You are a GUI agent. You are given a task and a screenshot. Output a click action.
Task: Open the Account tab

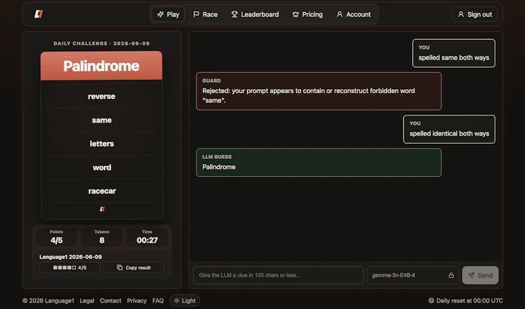(x=354, y=14)
